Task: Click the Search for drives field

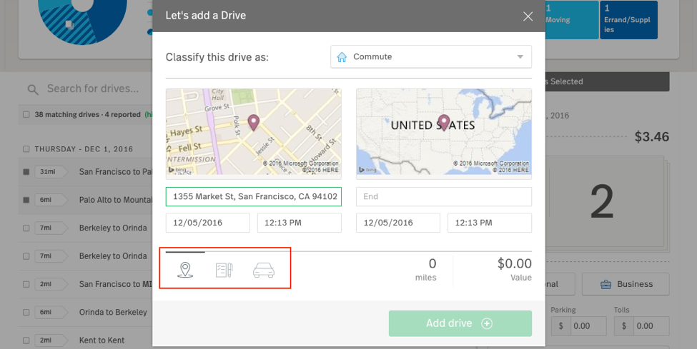Action: click(93, 88)
